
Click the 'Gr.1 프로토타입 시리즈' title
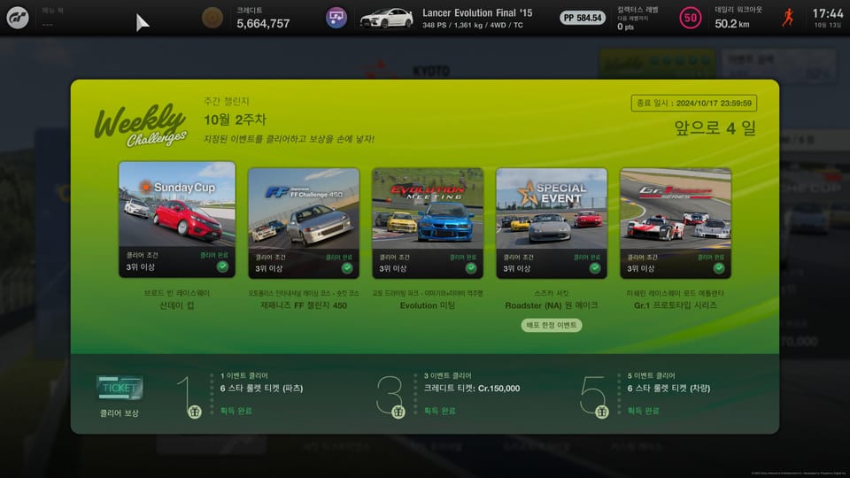[x=676, y=305]
